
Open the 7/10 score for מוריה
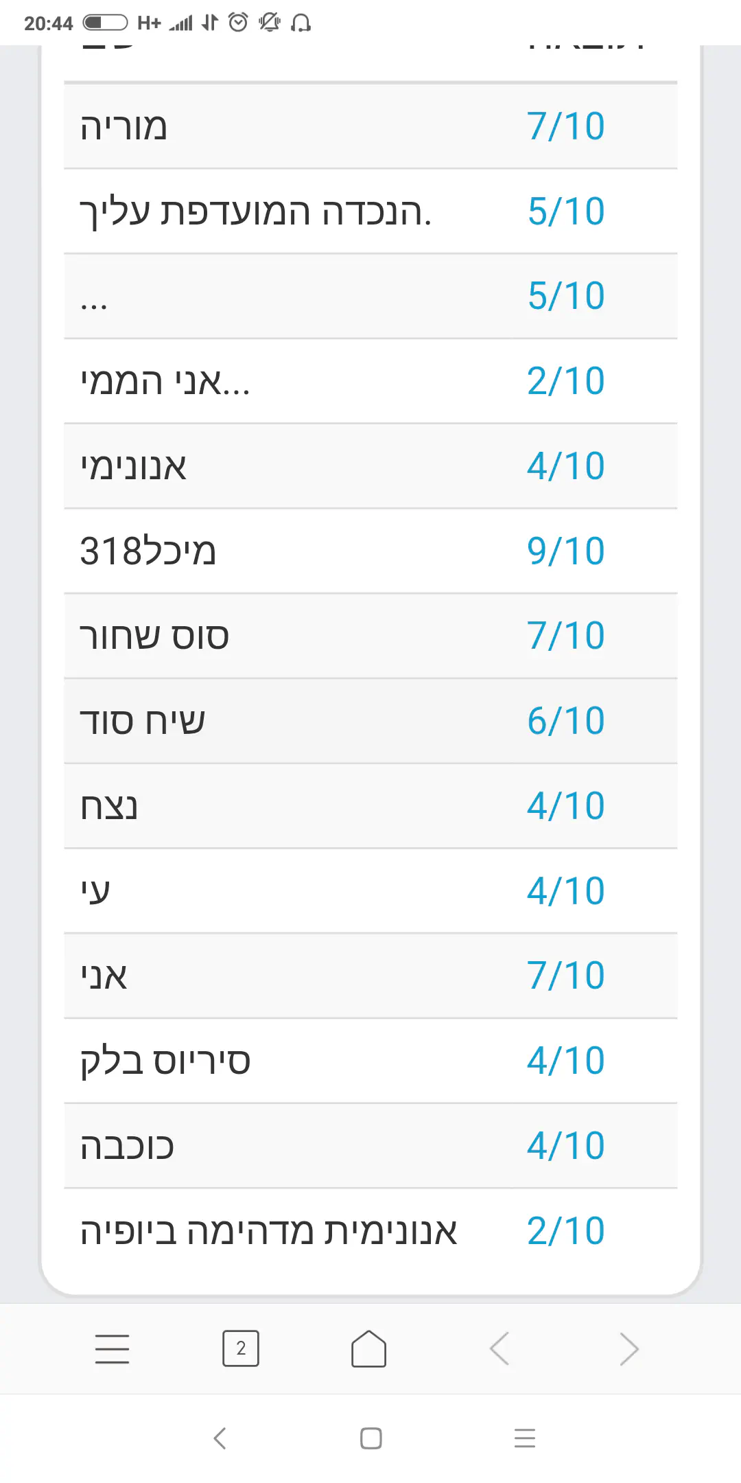(x=566, y=126)
